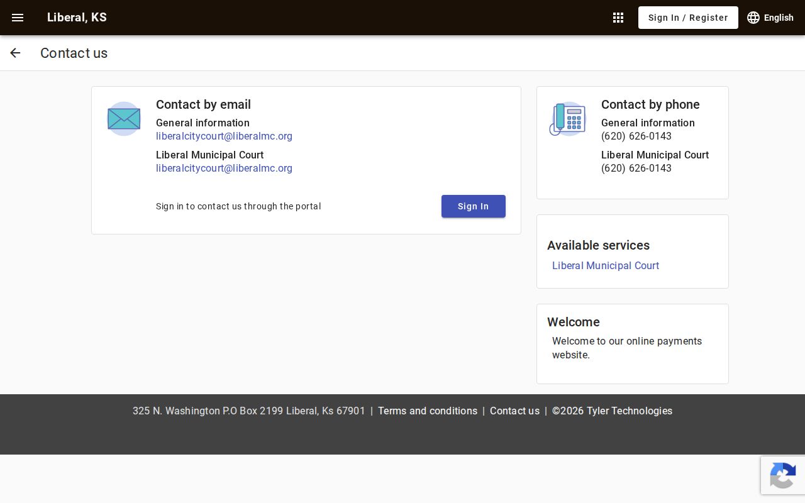Click the Contact by phone heading

[x=650, y=104]
